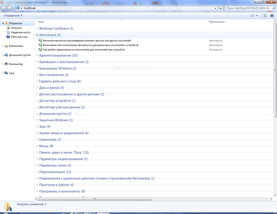Click the horizontal scrollbar thumb
277x214 pixels.
point(95,199)
